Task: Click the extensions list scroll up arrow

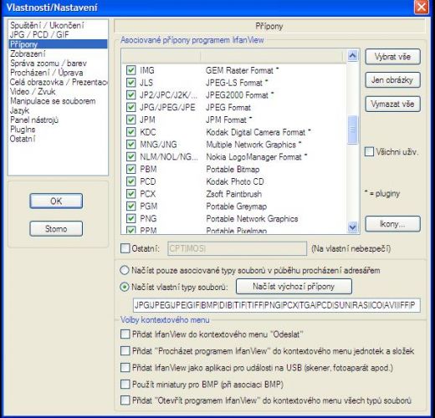Action: (353, 56)
